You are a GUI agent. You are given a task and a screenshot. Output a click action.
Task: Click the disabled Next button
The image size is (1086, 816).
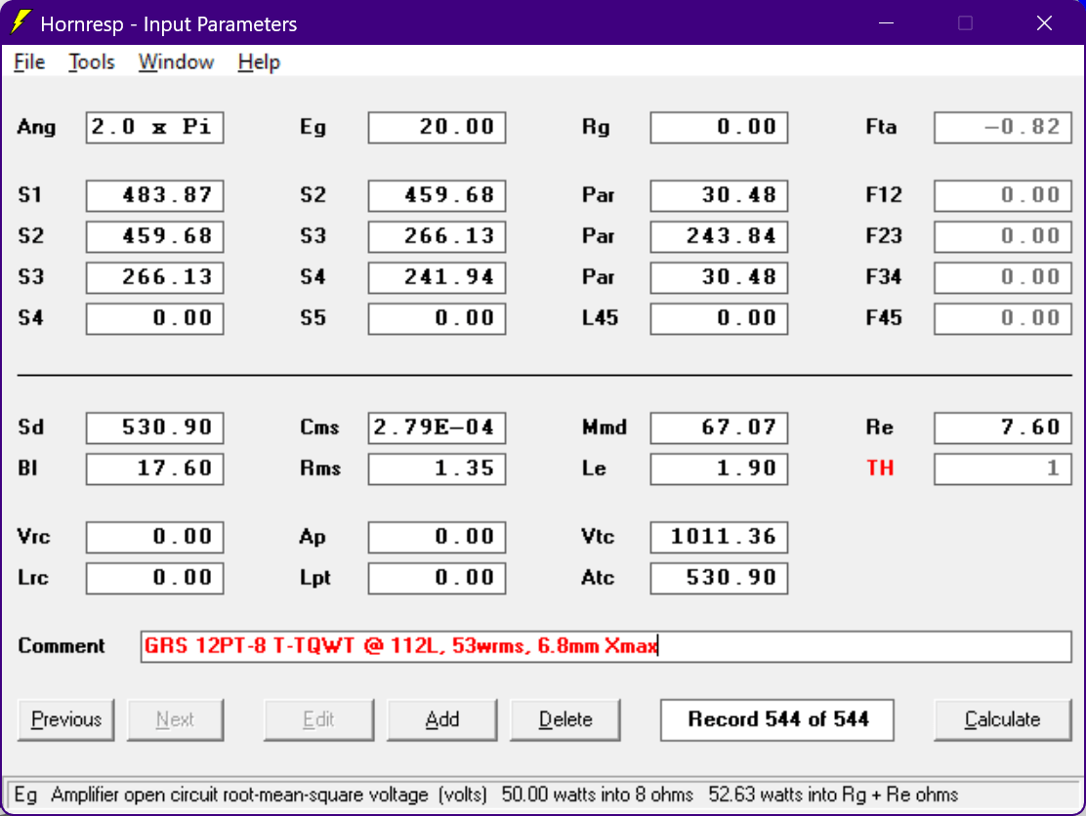pyautogui.click(x=175, y=719)
